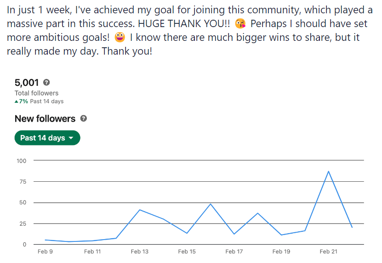Viewport: 382px width, 263px height.
Task: Open the Past 14 days dropdown
Action: pos(47,138)
